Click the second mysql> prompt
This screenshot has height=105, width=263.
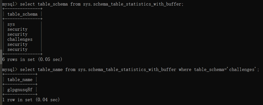[x=10, y=69]
